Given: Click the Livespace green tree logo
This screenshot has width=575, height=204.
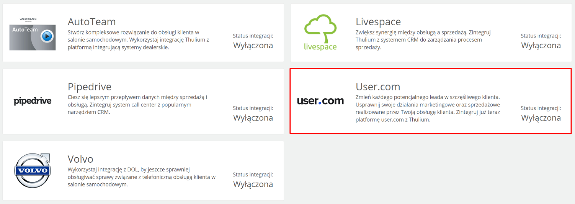Looking at the screenshot, I should click(x=320, y=33).
